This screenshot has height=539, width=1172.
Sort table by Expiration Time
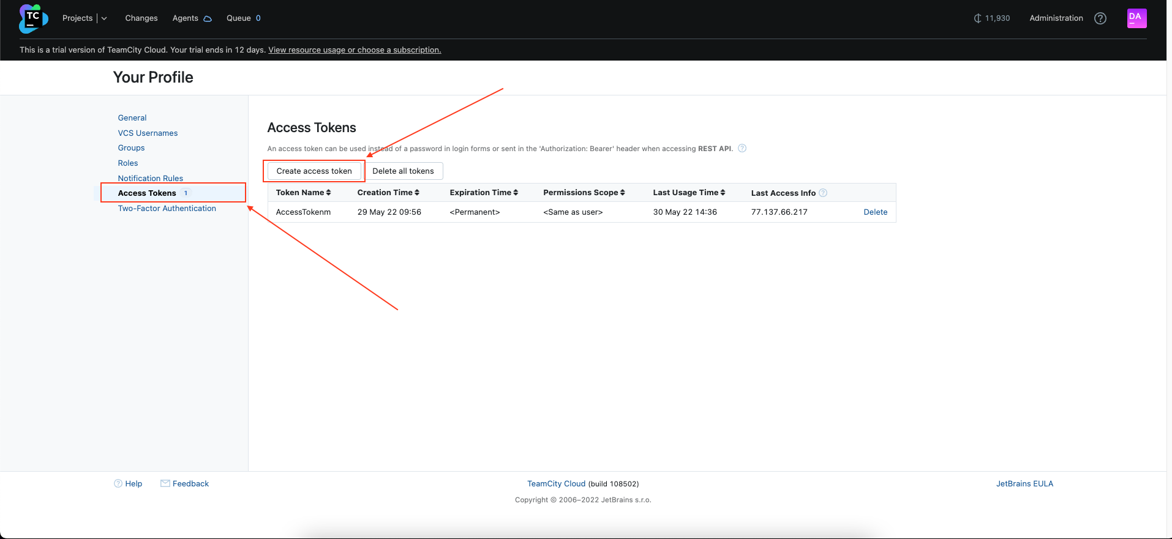(x=484, y=193)
